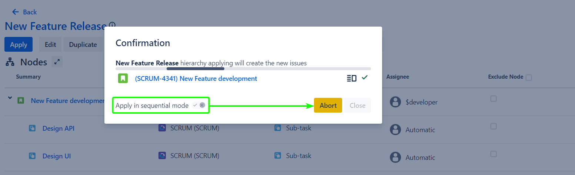Click the $developer assignee avatar
The image size is (575, 175).
coord(395,102)
